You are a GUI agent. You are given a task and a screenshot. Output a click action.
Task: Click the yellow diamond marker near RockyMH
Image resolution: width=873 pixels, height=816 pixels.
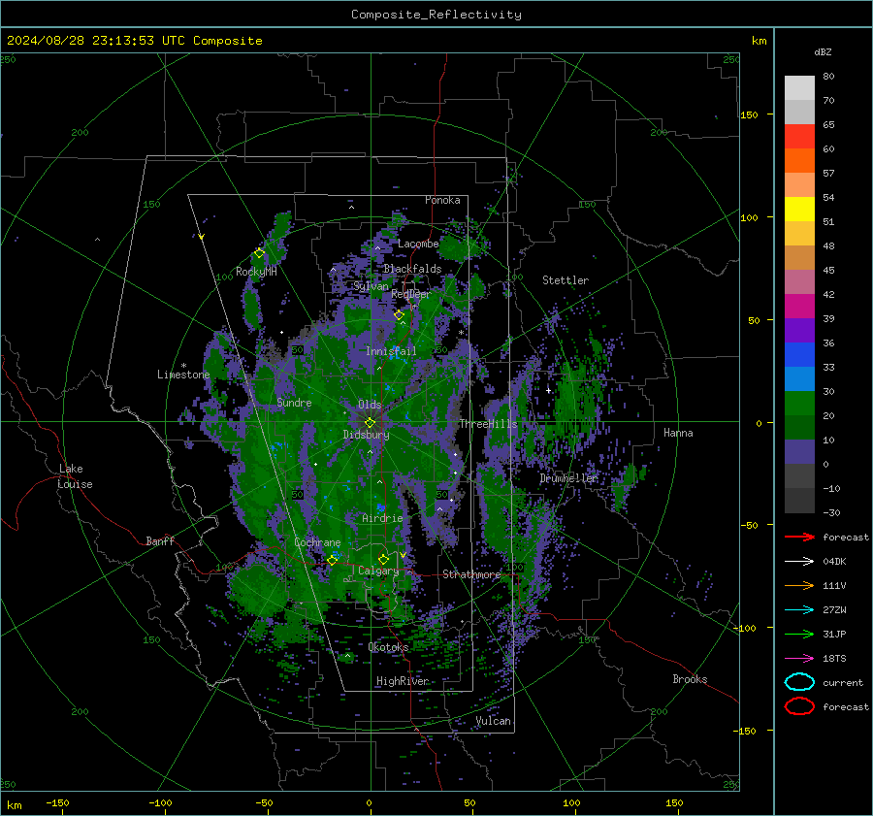(x=259, y=253)
